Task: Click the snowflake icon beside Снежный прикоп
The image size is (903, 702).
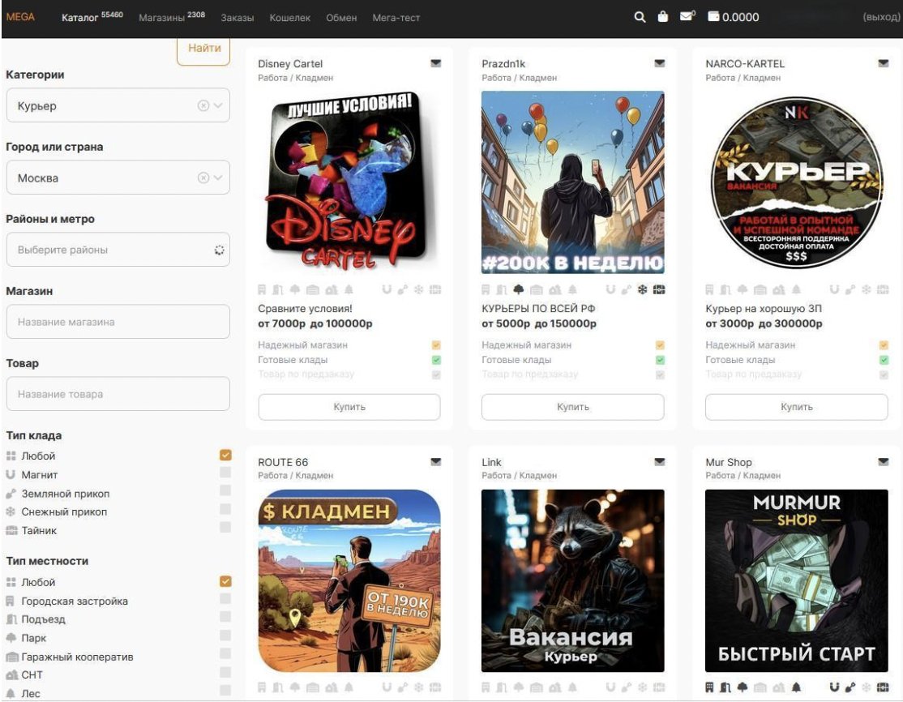Action: click(x=11, y=512)
